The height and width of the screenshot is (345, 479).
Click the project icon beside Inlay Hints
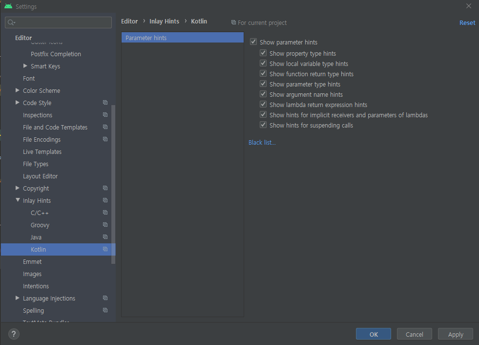[105, 200]
